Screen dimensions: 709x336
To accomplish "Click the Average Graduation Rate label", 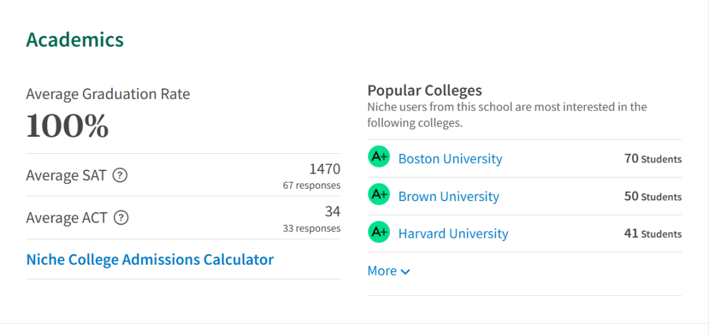I will click(x=108, y=94).
